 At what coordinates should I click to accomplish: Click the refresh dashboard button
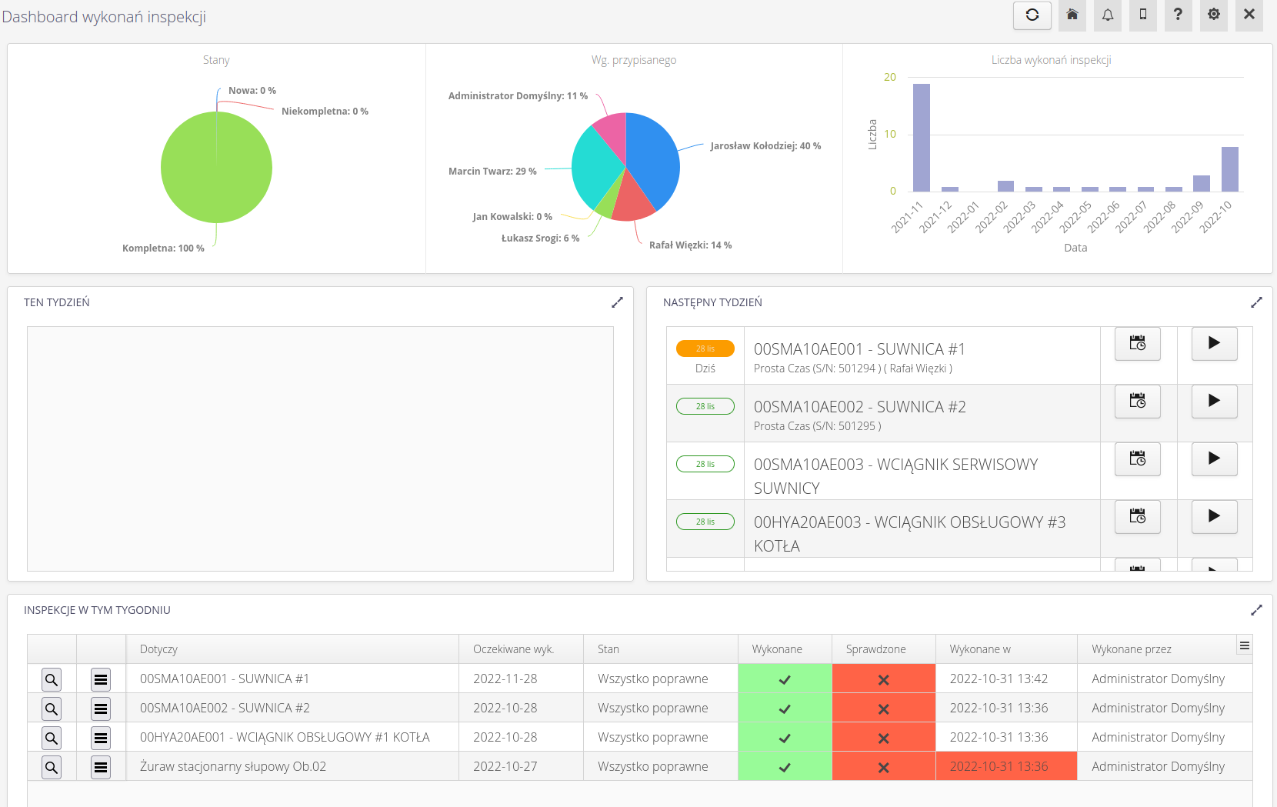click(x=1032, y=15)
